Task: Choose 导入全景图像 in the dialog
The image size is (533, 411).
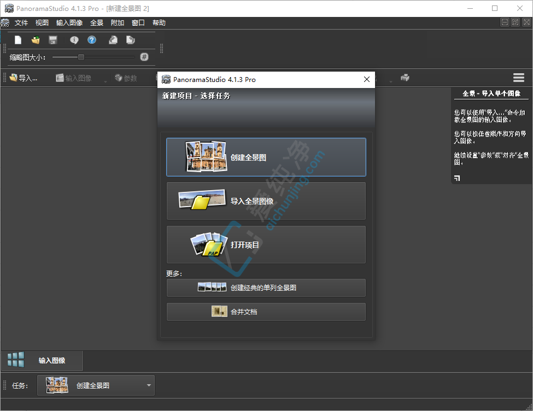Action: (266, 201)
